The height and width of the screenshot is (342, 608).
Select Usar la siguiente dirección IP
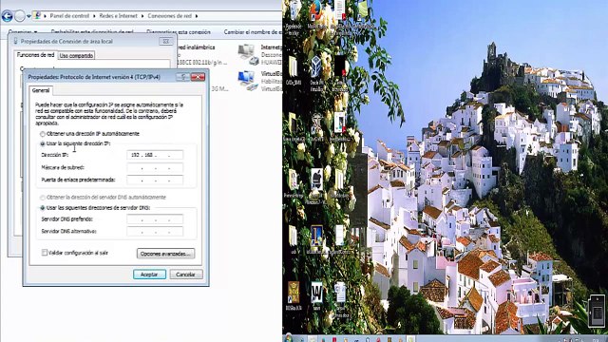(43, 143)
